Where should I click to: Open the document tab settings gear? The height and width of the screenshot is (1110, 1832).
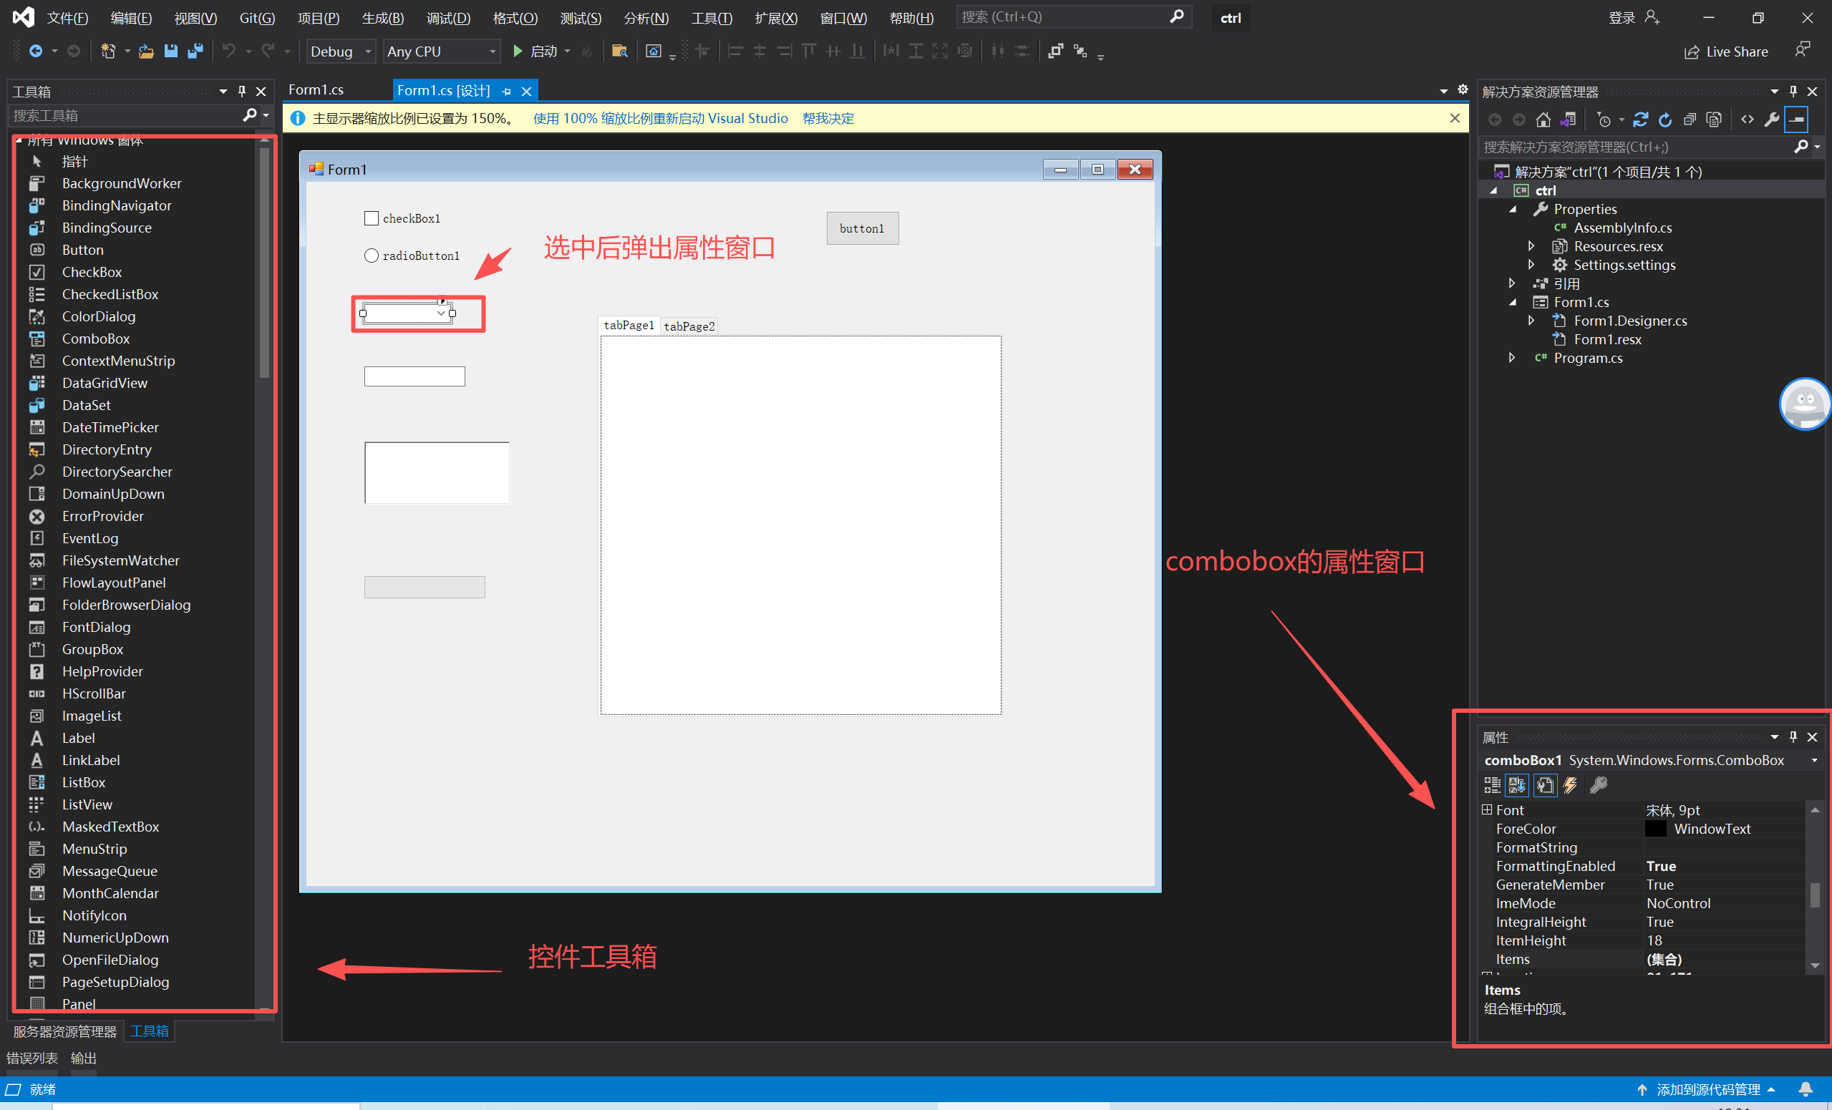tap(1463, 89)
